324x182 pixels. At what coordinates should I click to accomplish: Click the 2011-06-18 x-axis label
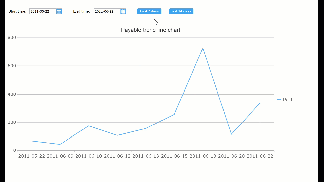pyautogui.click(x=203, y=156)
